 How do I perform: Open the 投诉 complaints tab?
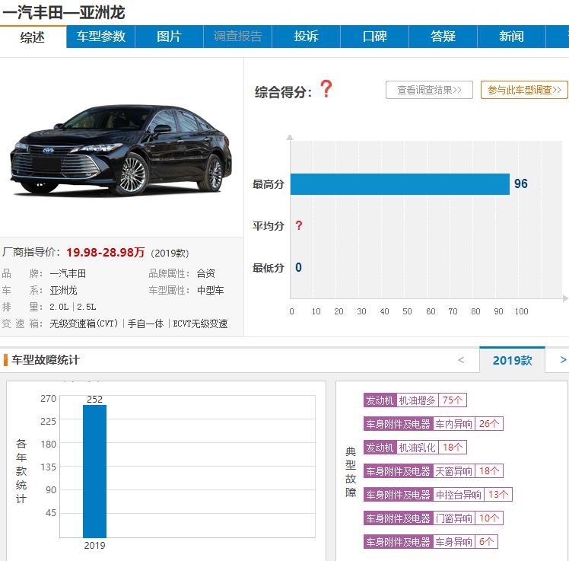click(306, 37)
